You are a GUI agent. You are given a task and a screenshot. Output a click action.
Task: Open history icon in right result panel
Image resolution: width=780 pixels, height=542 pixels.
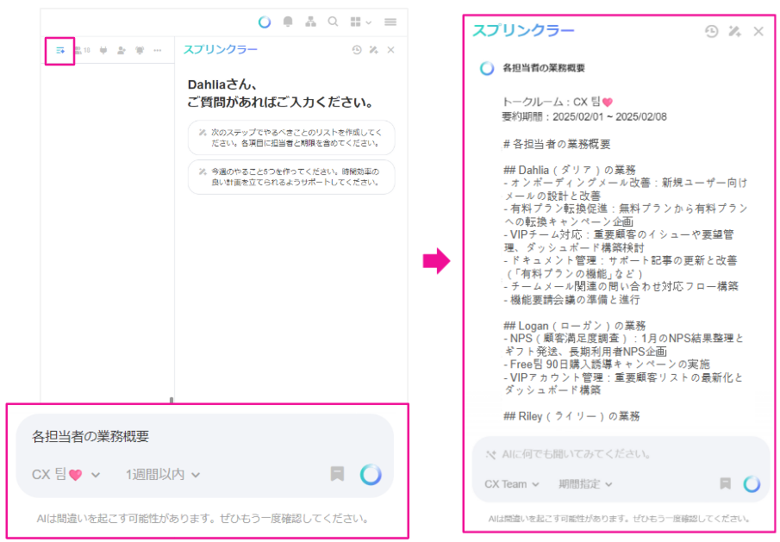click(712, 31)
